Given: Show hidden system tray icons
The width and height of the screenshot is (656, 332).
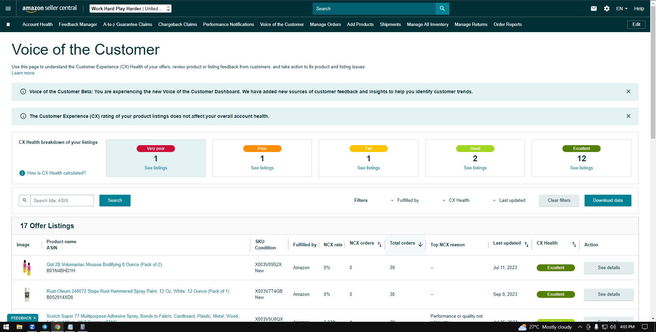Looking at the screenshot, I should [x=580, y=327].
